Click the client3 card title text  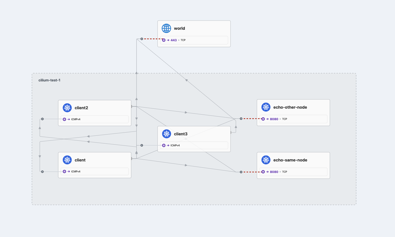[x=181, y=134]
